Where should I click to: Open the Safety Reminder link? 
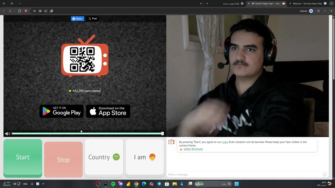193,149
